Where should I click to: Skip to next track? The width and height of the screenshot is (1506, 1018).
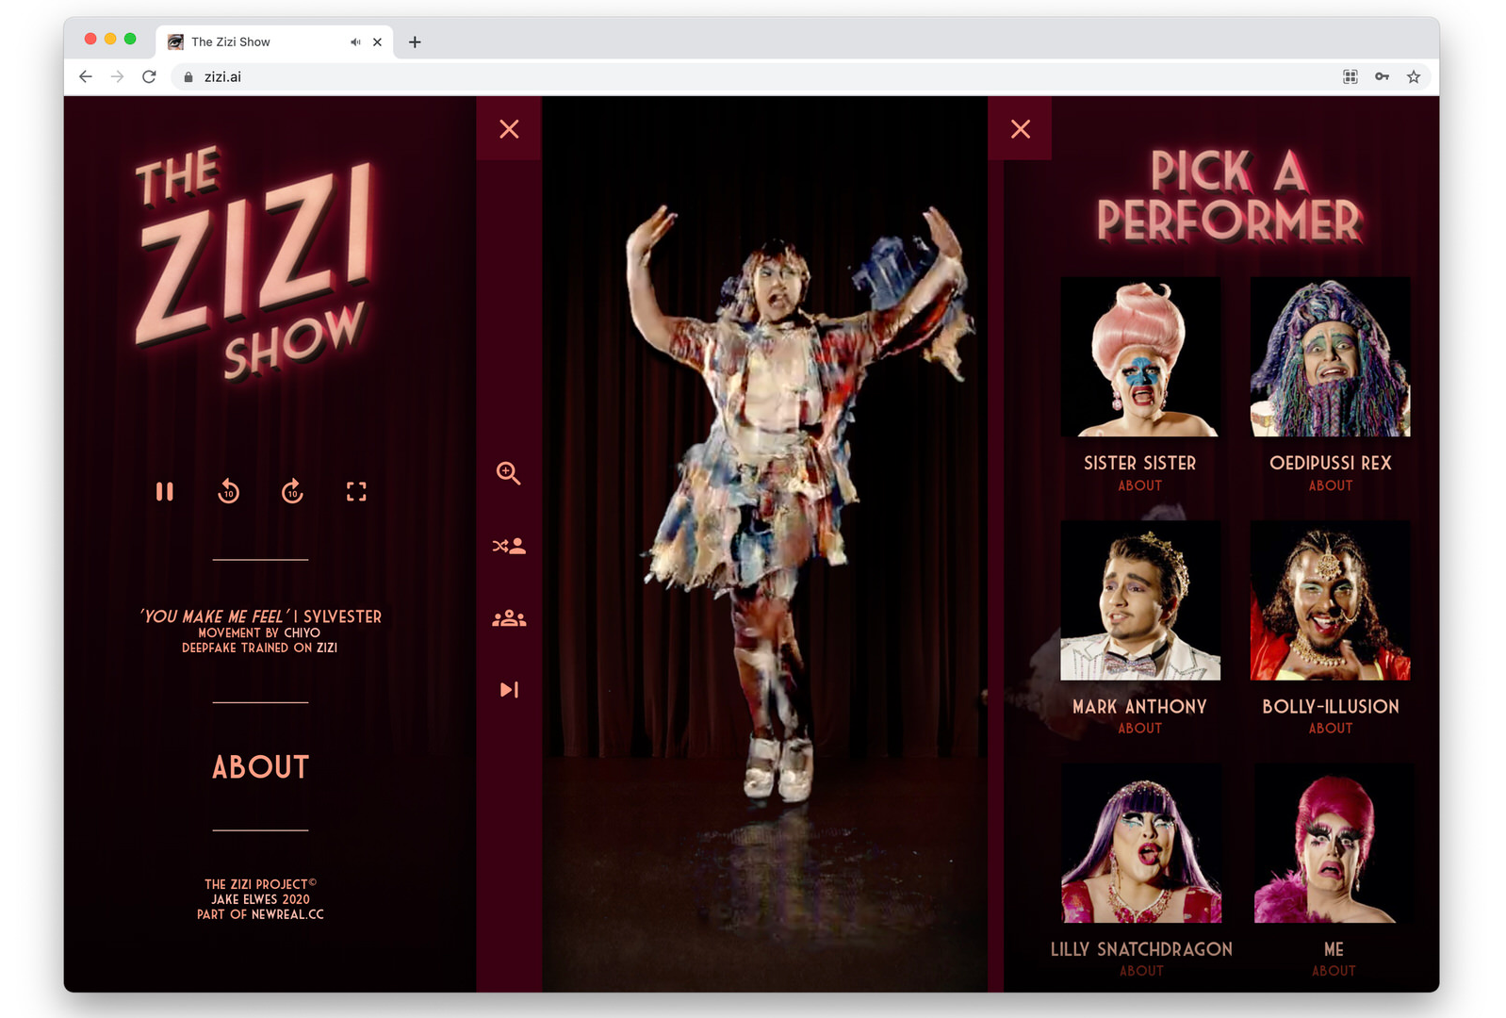(x=509, y=690)
